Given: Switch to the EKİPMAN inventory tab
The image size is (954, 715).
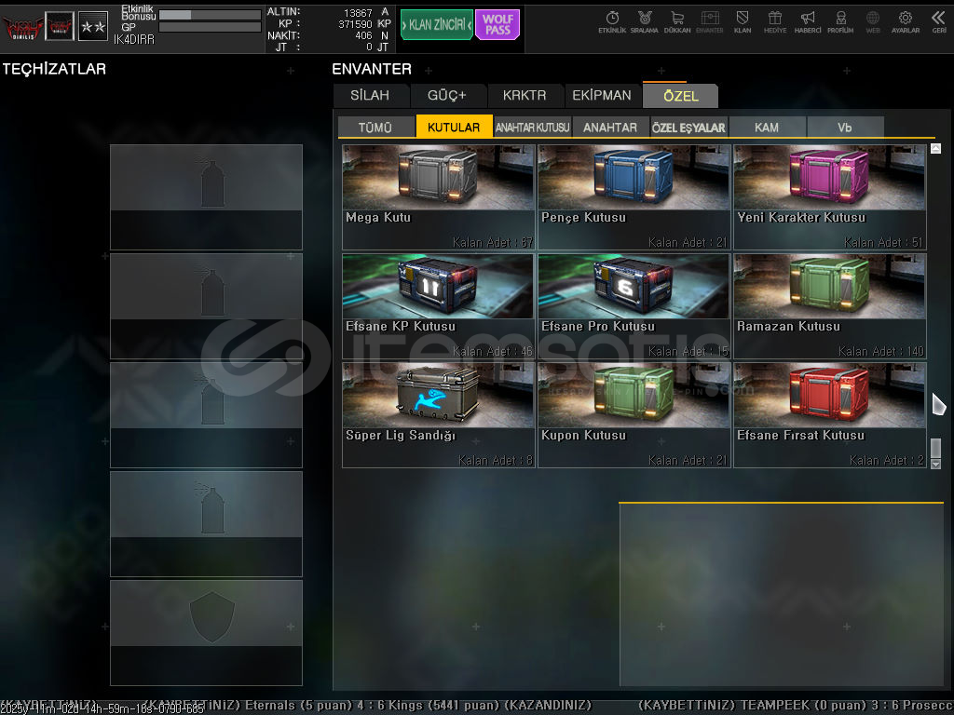Looking at the screenshot, I should (x=602, y=96).
